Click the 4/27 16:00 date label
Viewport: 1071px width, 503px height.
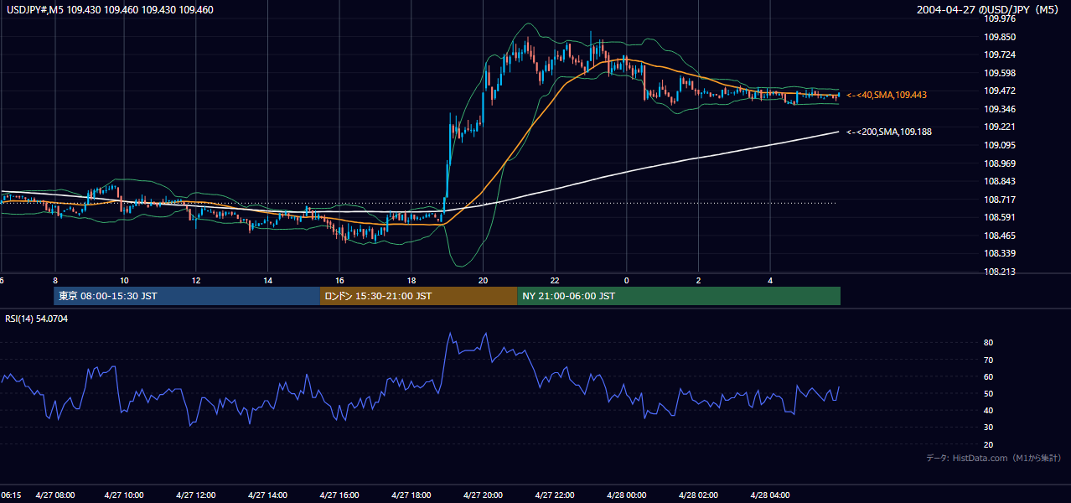(339, 495)
